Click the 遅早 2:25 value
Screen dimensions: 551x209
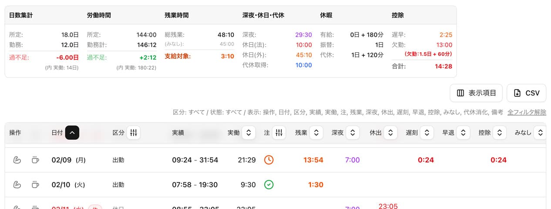coord(446,34)
